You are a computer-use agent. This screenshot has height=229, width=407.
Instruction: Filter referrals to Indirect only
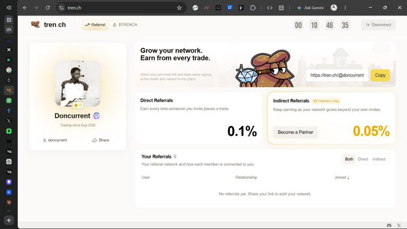379,159
